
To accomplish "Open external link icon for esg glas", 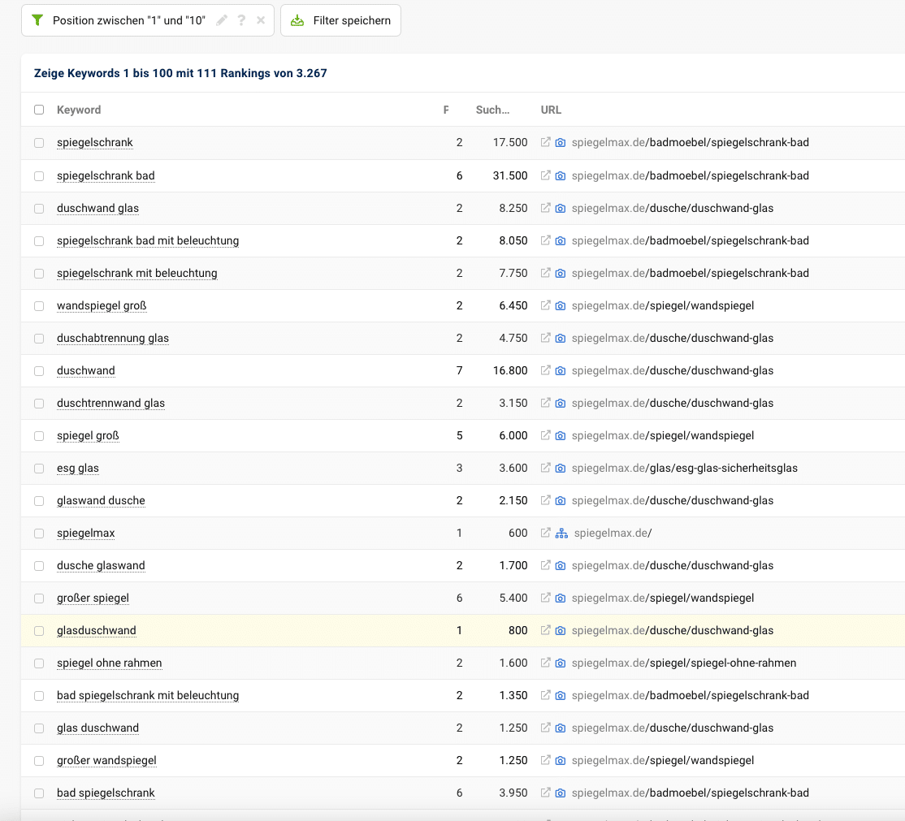I will pos(545,467).
